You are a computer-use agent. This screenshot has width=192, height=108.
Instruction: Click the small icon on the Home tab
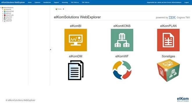56,9
